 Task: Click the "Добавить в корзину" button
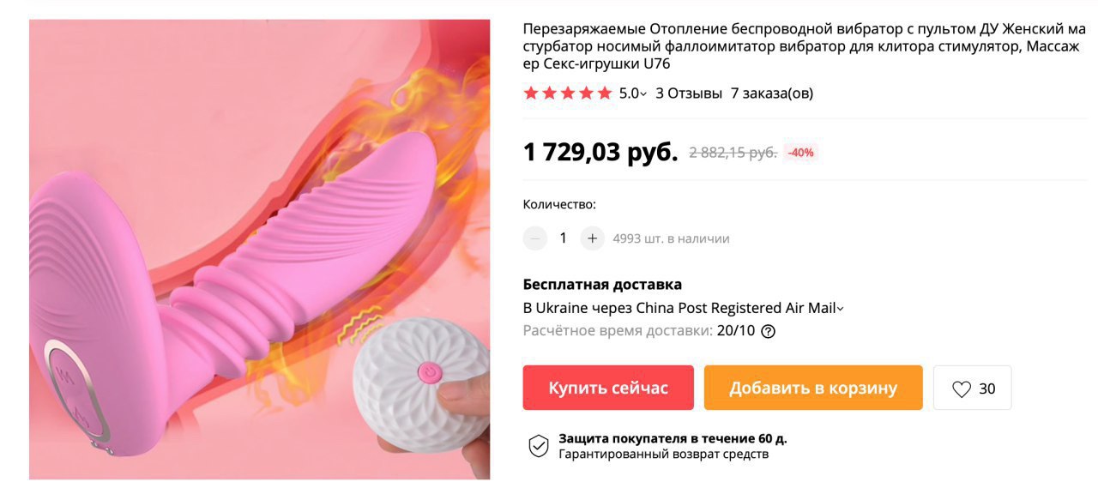[x=813, y=388]
